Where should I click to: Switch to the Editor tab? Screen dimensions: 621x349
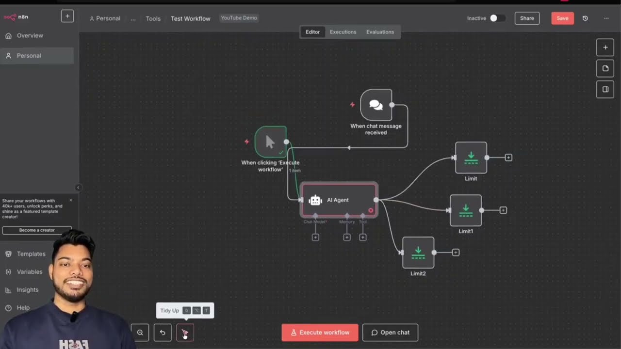tap(313, 32)
